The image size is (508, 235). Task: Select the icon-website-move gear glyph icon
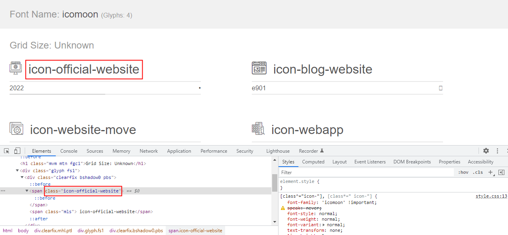click(16, 128)
